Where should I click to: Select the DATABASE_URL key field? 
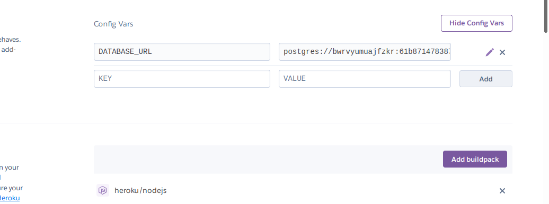(x=182, y=52)
